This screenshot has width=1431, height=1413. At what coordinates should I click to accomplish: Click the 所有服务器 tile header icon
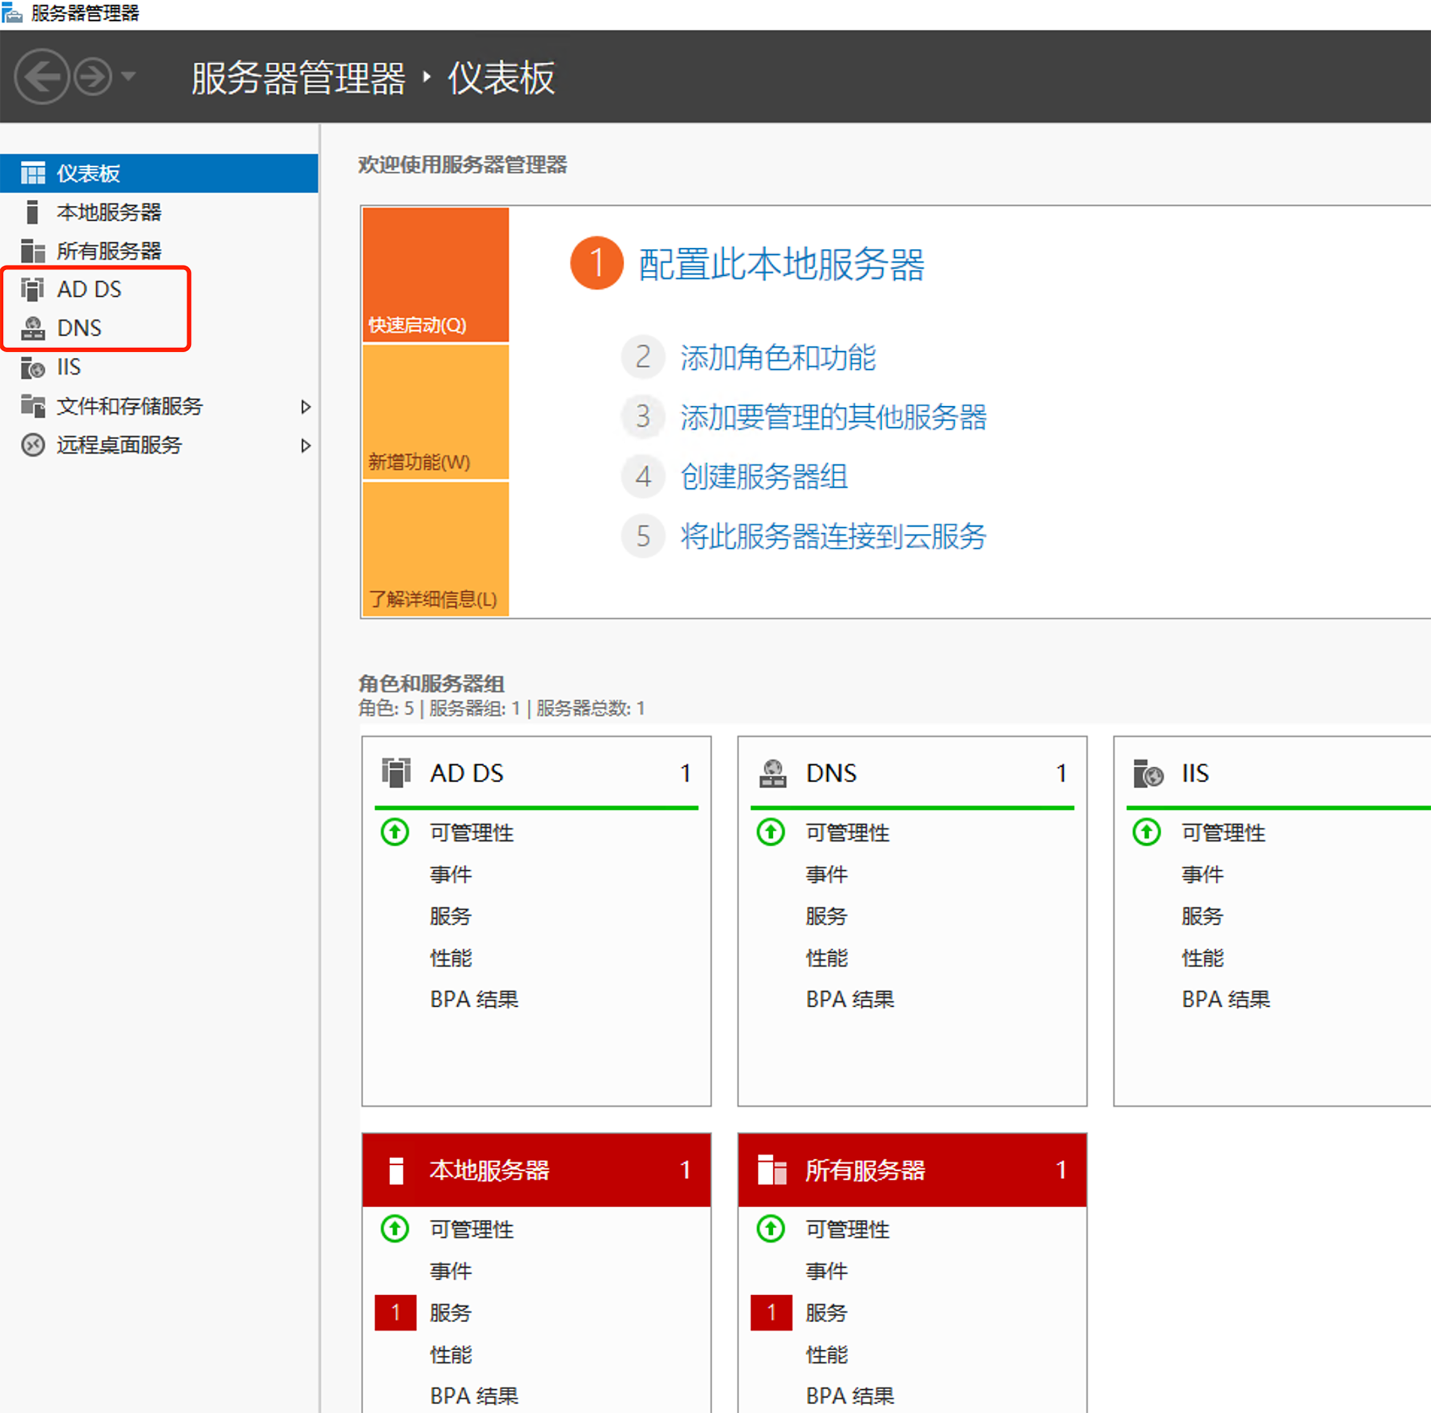pos(773,1171)
